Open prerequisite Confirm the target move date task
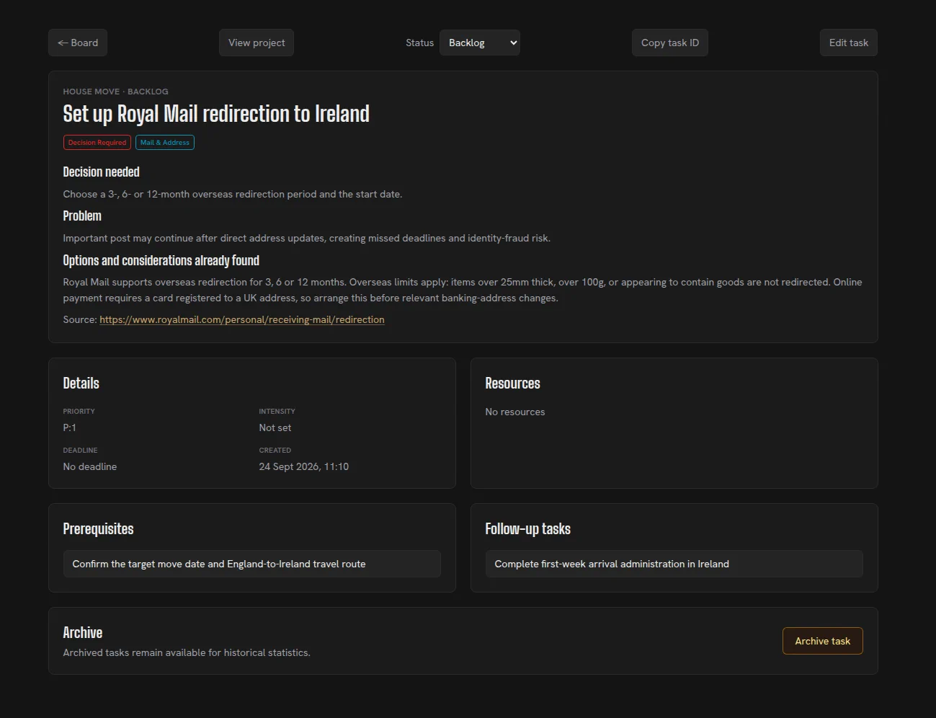 [252, 564]
